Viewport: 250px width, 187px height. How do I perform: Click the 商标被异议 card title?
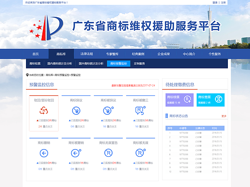tap(108, 100)
